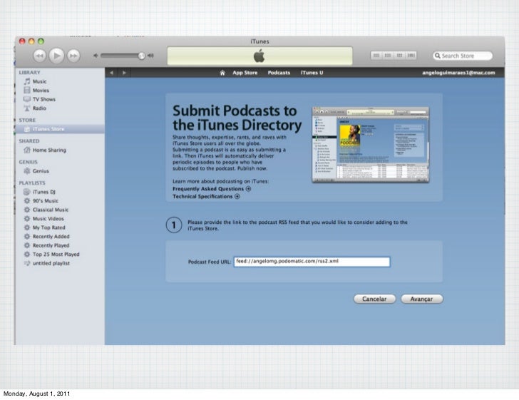The image size is (519, 400).
Task: Open the iTunes U tab
Action: [x=312, y=73]
